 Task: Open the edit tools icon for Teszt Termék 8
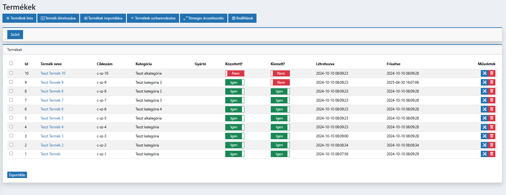coord(484,91)
